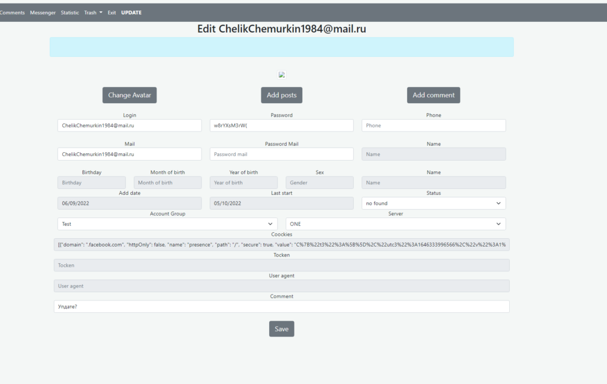607x384 pixels.
Task: Open the Status dropdown showing no found
Action: 433,203
